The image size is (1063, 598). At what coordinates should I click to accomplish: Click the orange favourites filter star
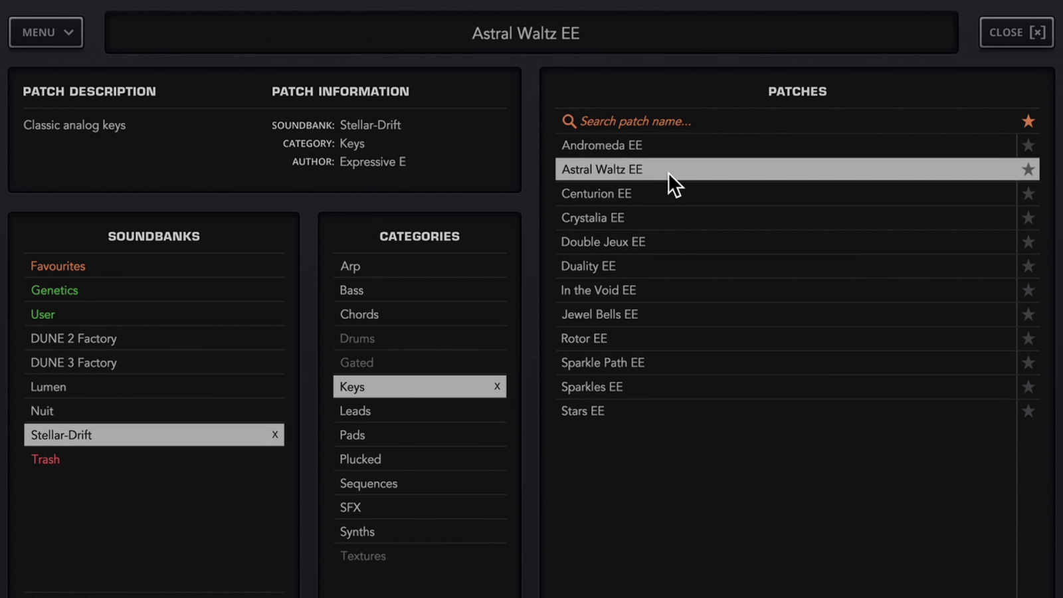1028,121
